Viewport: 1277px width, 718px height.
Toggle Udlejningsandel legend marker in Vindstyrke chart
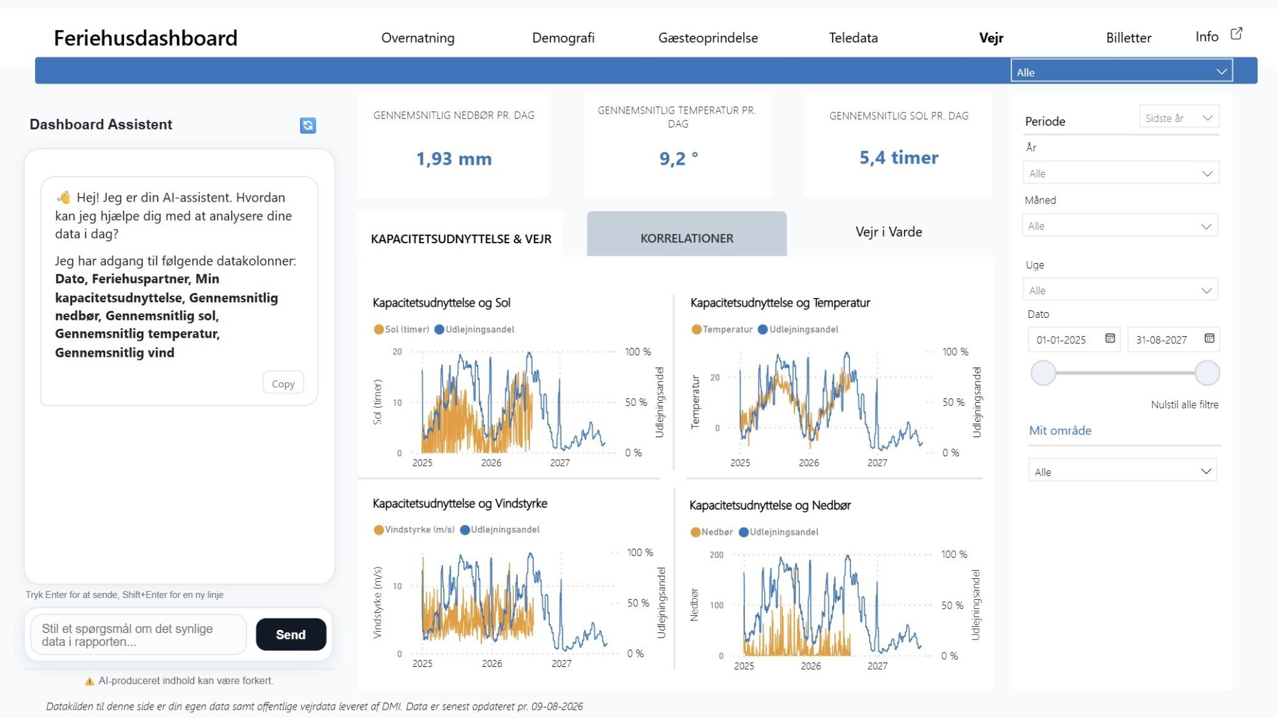[x=465, y=530]
